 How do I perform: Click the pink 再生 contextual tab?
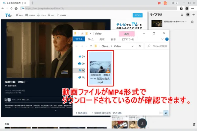pyautogui.click(x=127, y=34)
